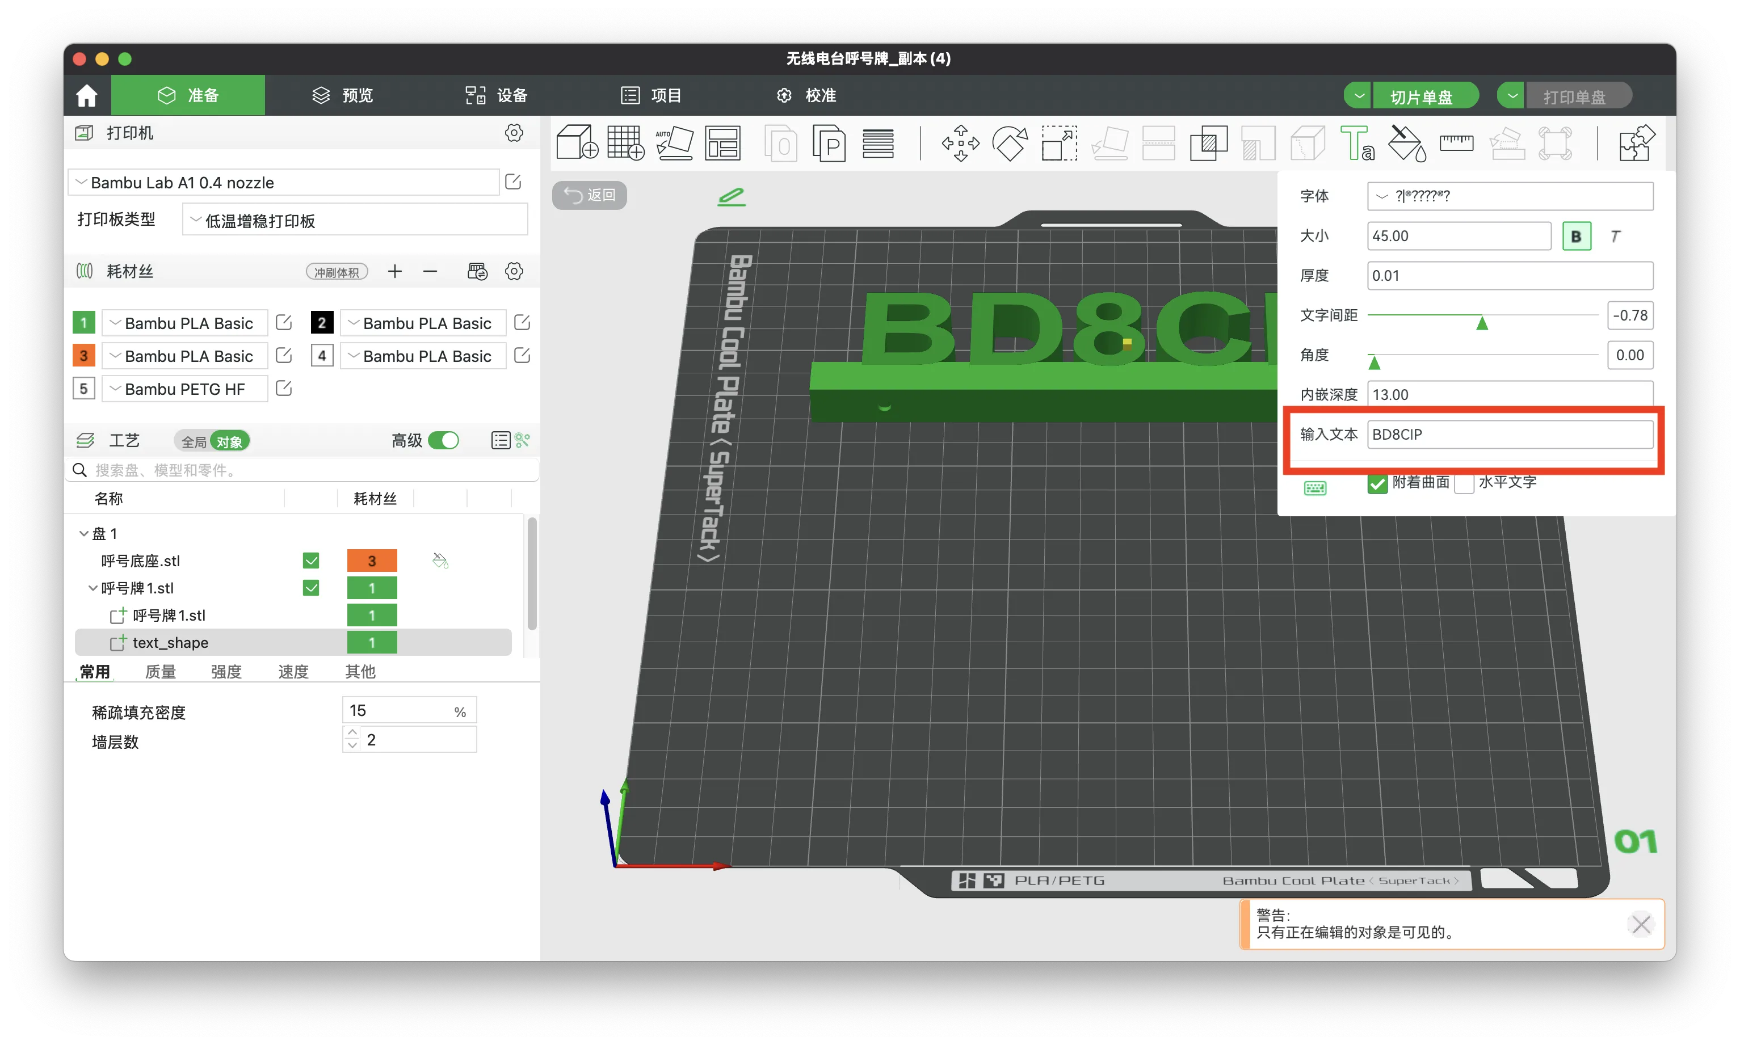Click the 返回 back button
Screen dimensions: 1740x1045
(590, 195)
